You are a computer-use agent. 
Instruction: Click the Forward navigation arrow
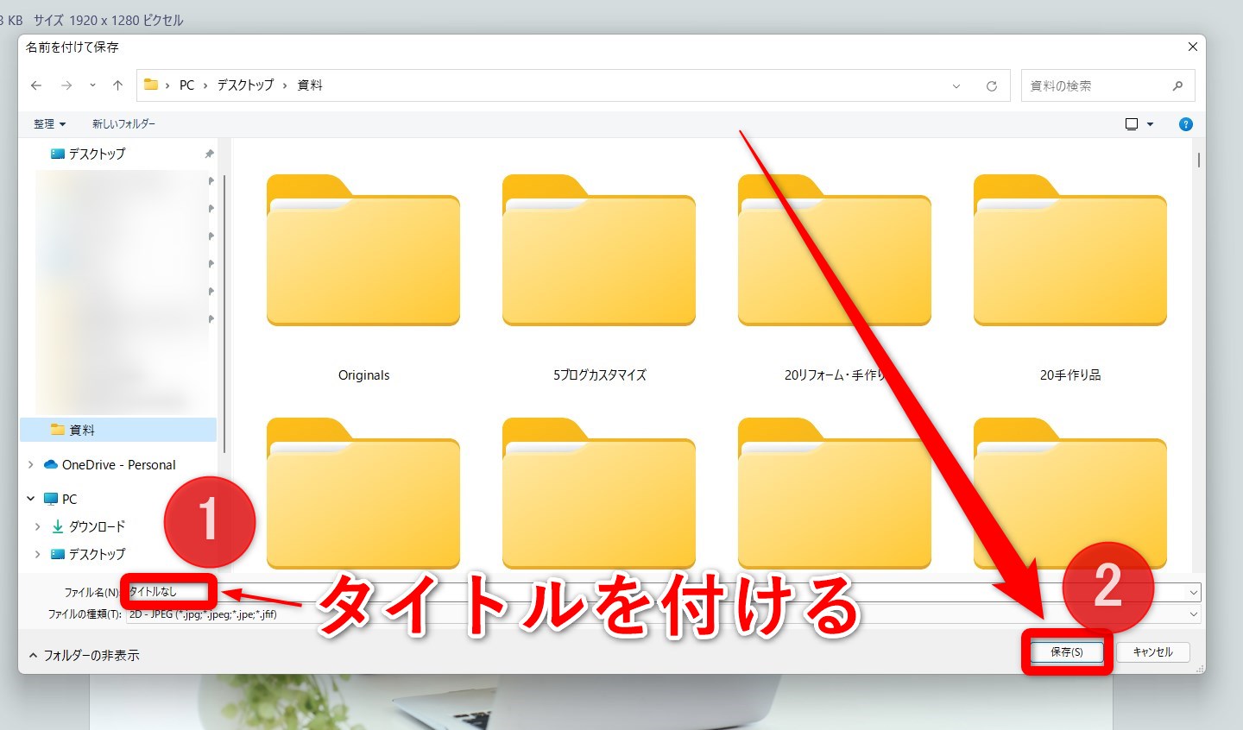66,85
